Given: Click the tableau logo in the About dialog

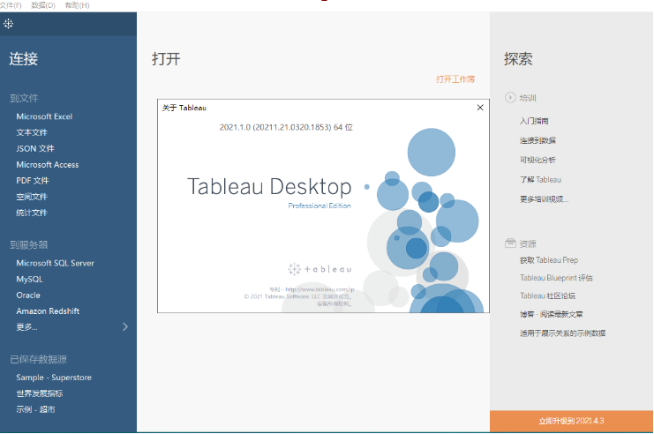Looking at the screenshot, I should click(319, 268).
